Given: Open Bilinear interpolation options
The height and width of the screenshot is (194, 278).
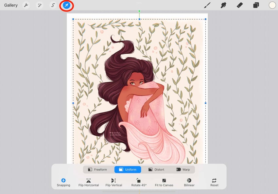Looking at the screenshot, I should pos(189,183).
